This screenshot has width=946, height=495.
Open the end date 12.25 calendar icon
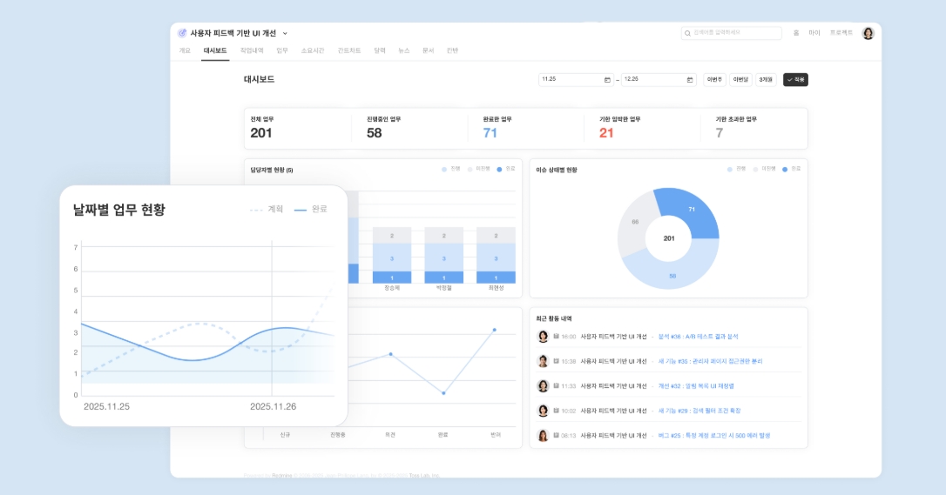coord(690,79)
